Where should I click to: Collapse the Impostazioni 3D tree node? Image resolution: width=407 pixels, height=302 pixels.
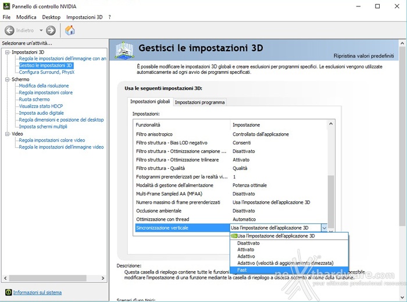[7, 52]
